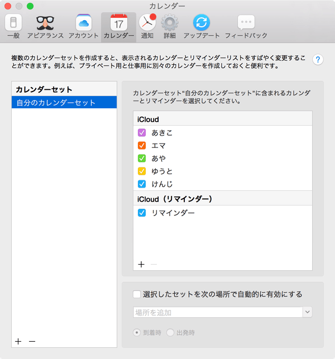Add a new calendar set with plus
The image size is (335, 359).
click(18, 341)
